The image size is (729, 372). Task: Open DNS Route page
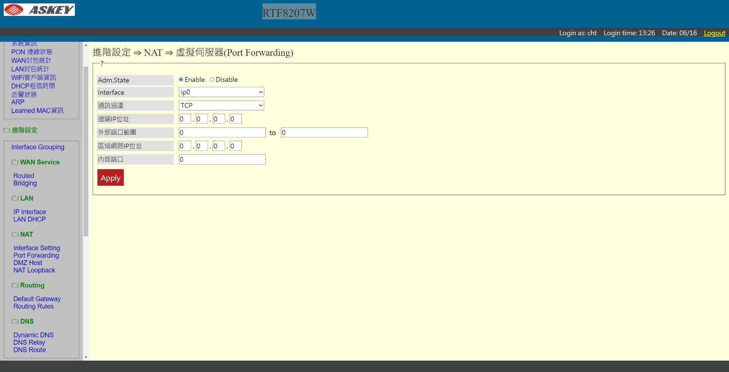pos(30,350)
